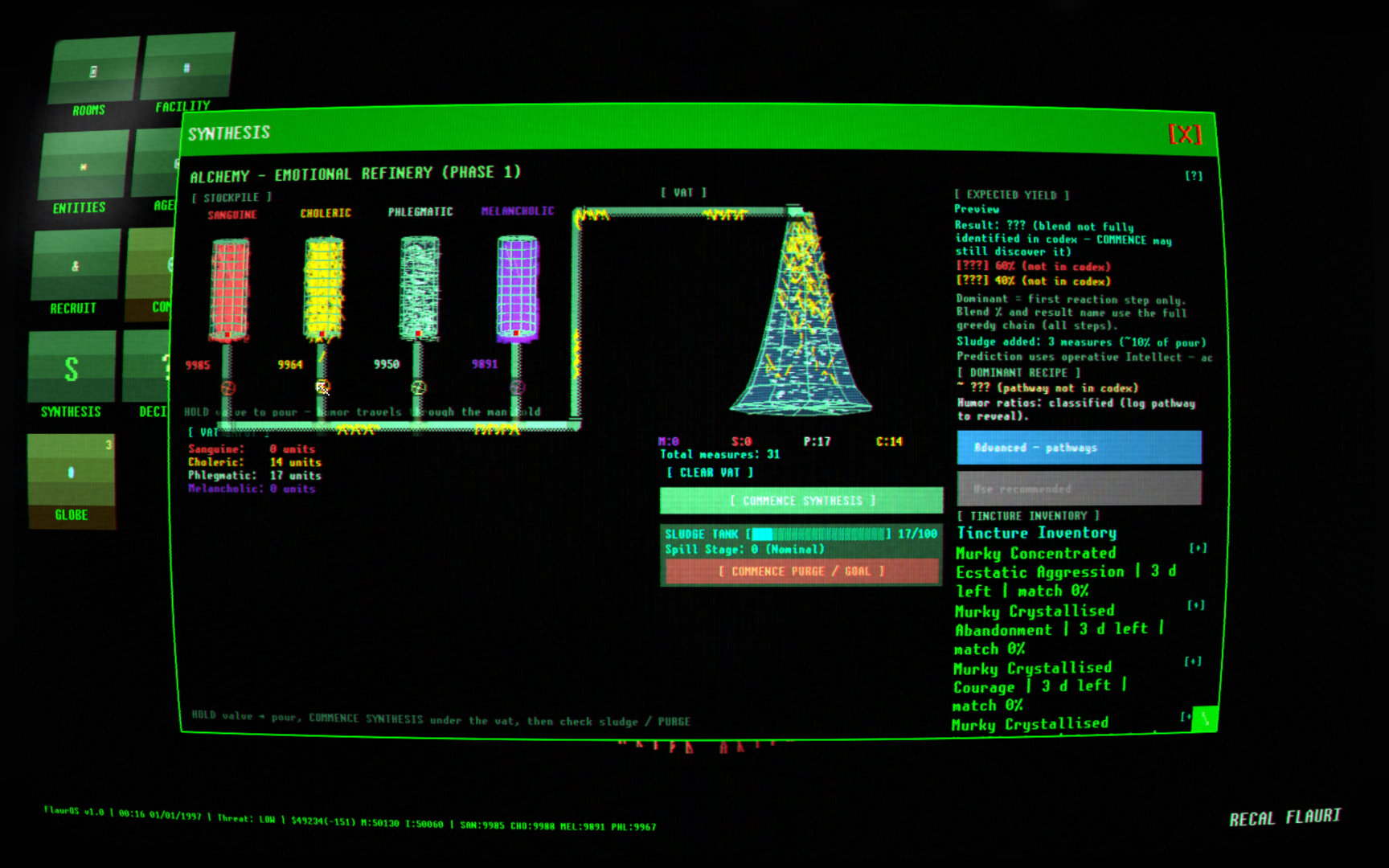
Task: Click the Sanguine stock count 9985
Action: (x=198, y=365)
